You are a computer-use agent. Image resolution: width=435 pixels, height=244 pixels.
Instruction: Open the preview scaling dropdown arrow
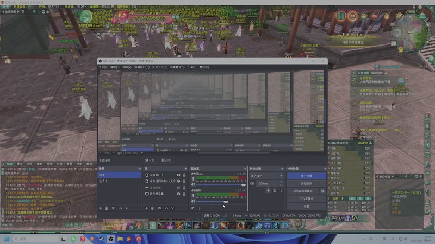142,153
